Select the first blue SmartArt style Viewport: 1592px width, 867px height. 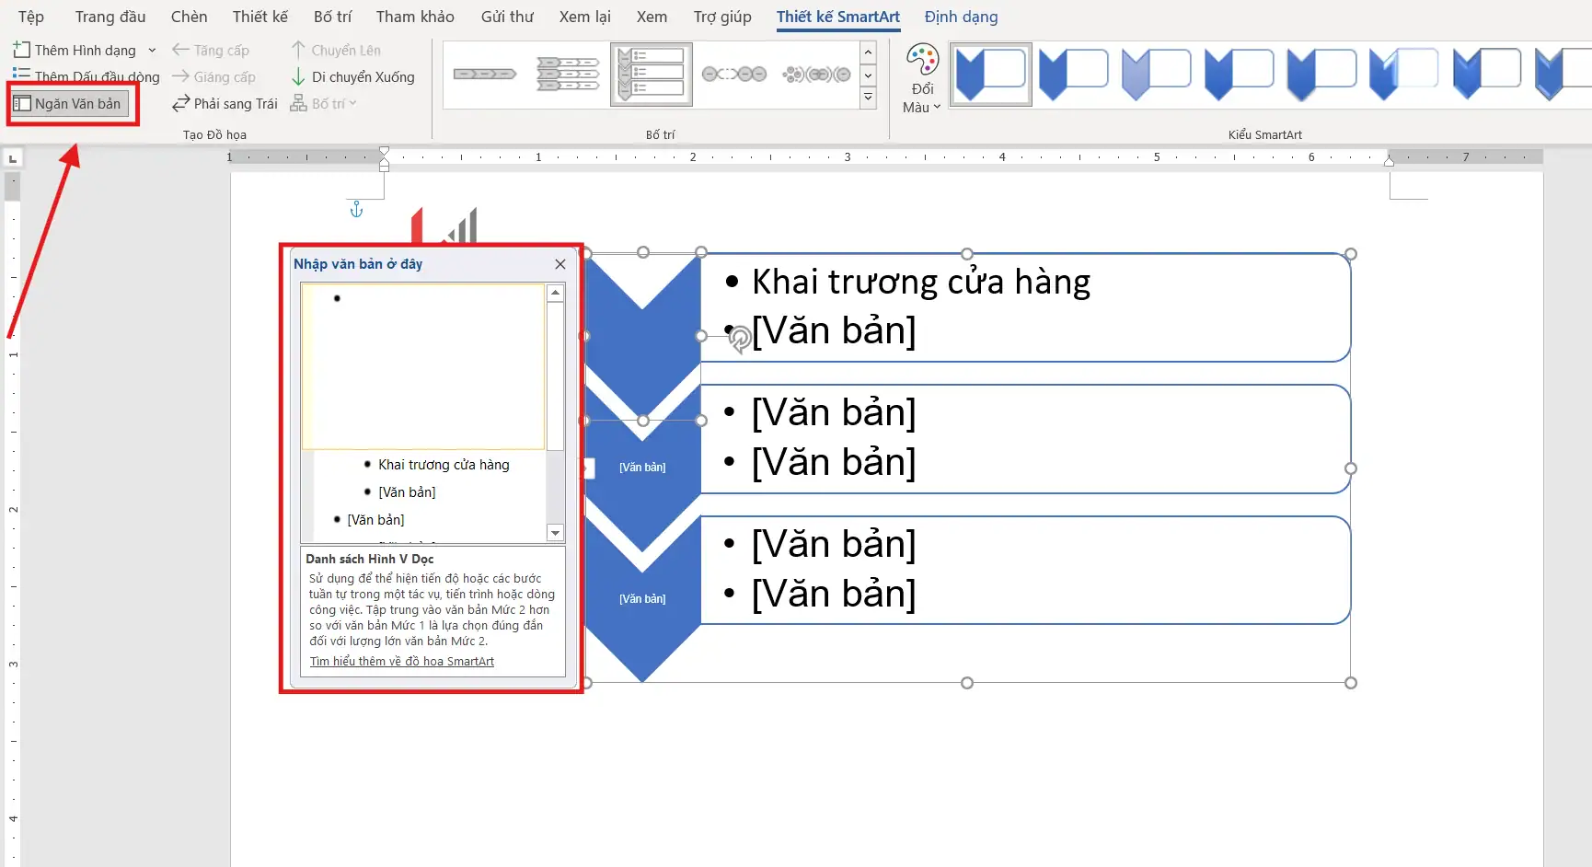990,74
